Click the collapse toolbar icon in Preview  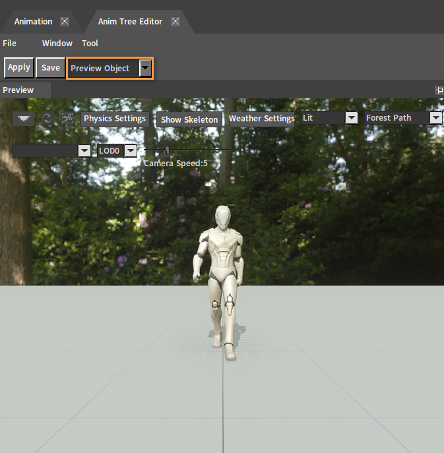[x=24, y=119]
